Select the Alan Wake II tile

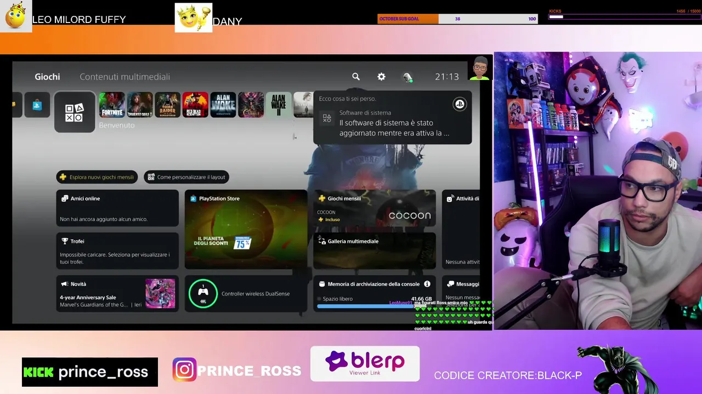click(279, 105)
